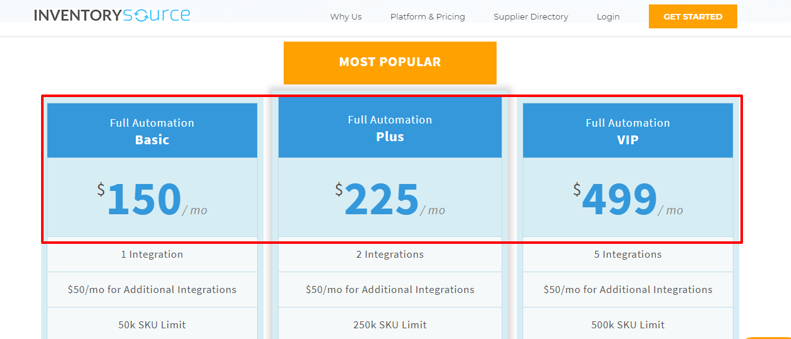Click the 2 Integrations row
This screenshot has height=339, width=791.
pyautogui.click(x=390, y=255)
